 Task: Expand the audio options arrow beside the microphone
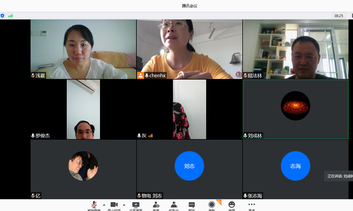pos(104,205)
